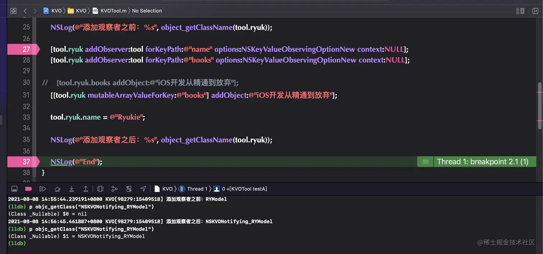543x254 pixels.
Task: Step over the current line
Action: 57,189
